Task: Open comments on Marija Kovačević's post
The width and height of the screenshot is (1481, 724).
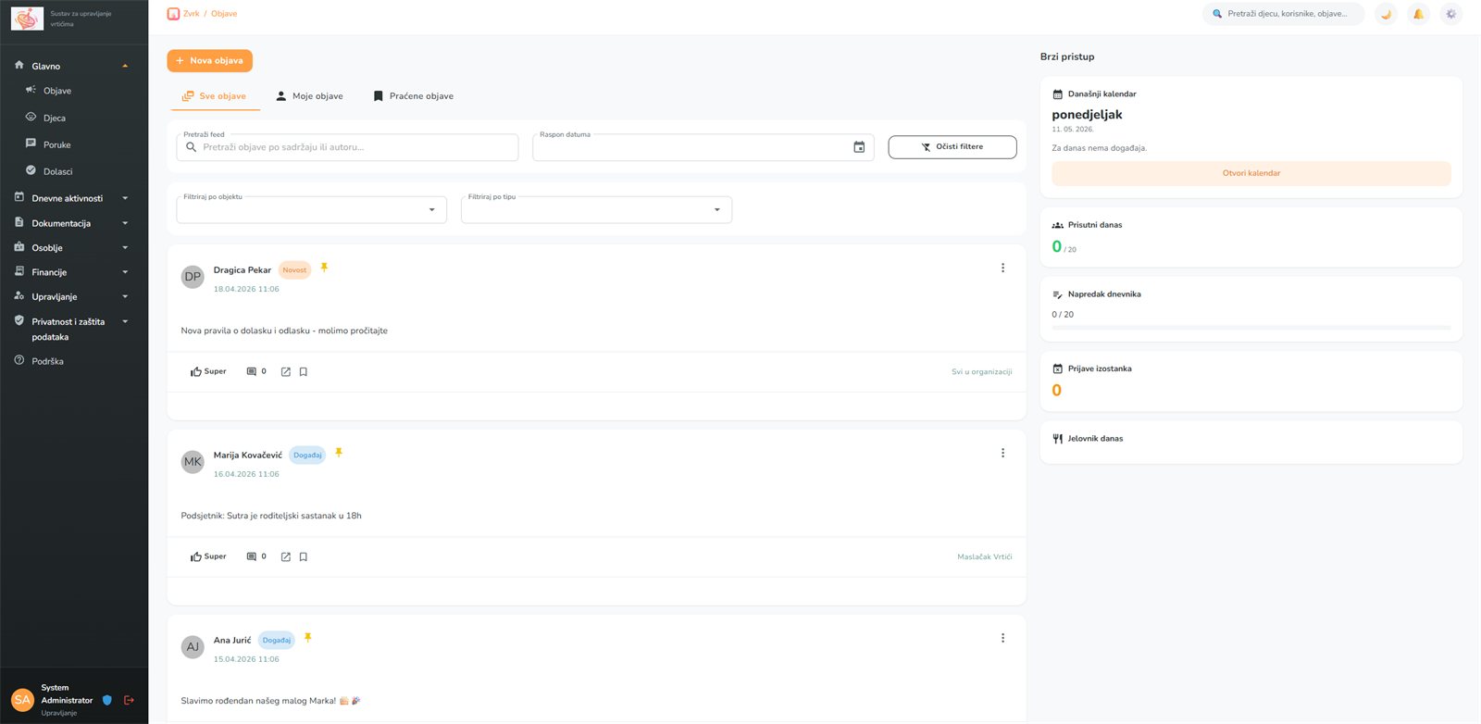Action: pyautogui.click(x=256, y=556)
